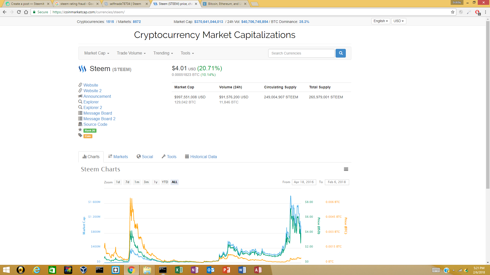Switch to the Markets tab
Viewport: 490px width, 275px height.
click(118, 157)
